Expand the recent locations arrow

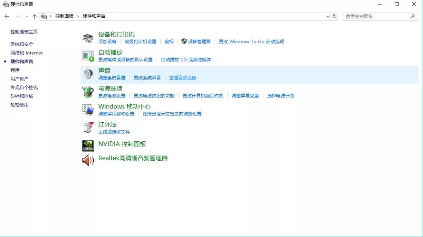tap(27, 16)
